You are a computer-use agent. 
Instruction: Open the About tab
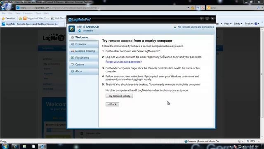point(84,71)
